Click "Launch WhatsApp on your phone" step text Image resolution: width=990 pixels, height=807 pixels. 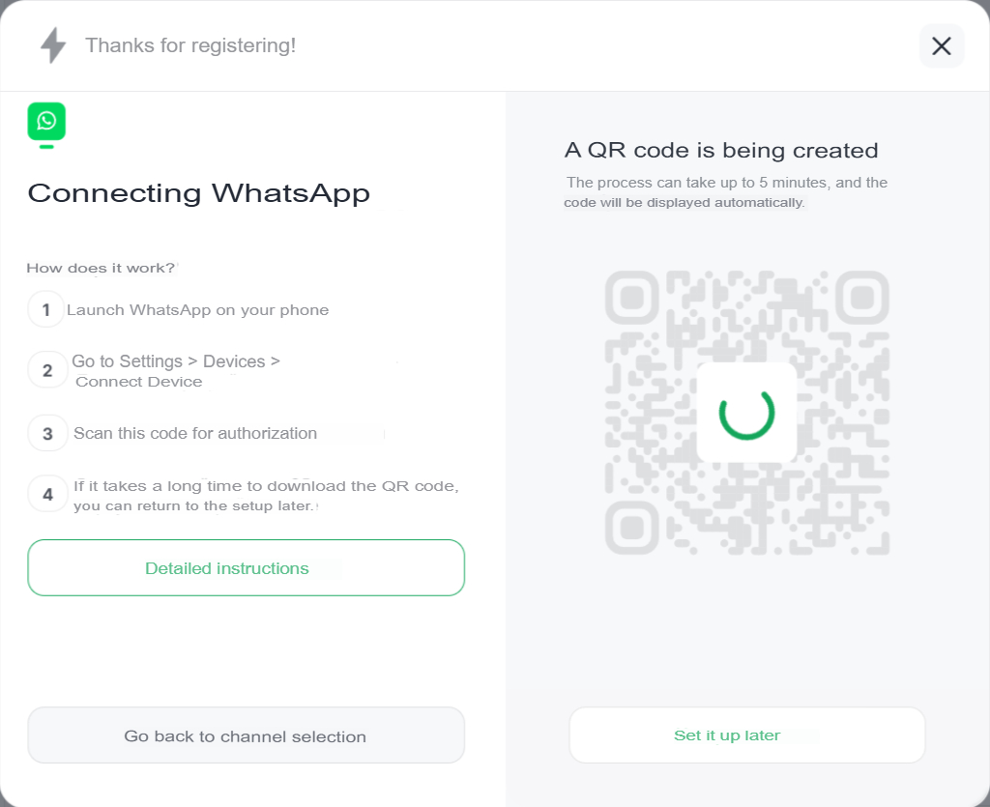(197, 310)
